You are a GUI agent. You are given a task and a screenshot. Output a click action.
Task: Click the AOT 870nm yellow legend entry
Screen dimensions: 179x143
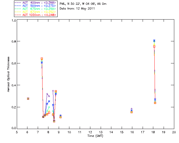pos(35,12)
